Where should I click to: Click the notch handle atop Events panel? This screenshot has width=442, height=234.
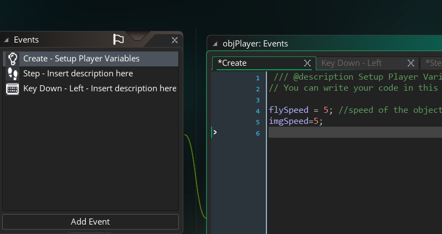(x=137, y=36)
